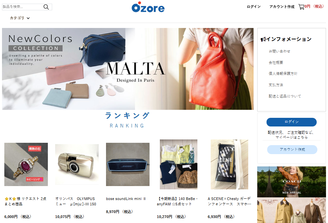Open the ruby ring product thumbnail
Image resolution: width=328 pixels, height=223 pixels.
coord(26,164)
